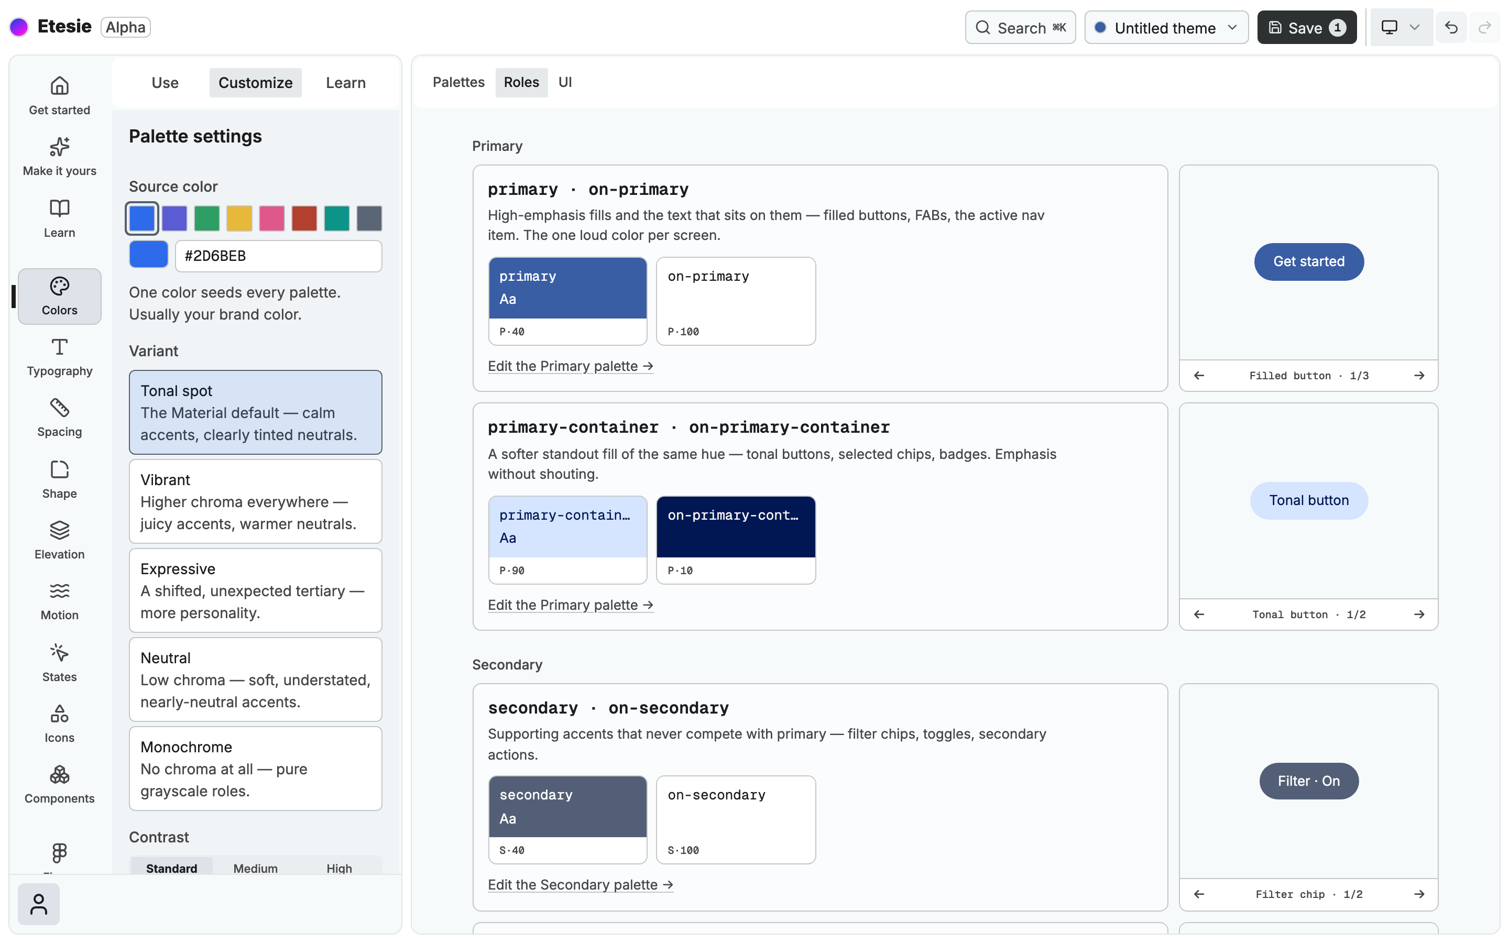Open the Search box
This screenshot has height=943, width=1509.
1020,27
